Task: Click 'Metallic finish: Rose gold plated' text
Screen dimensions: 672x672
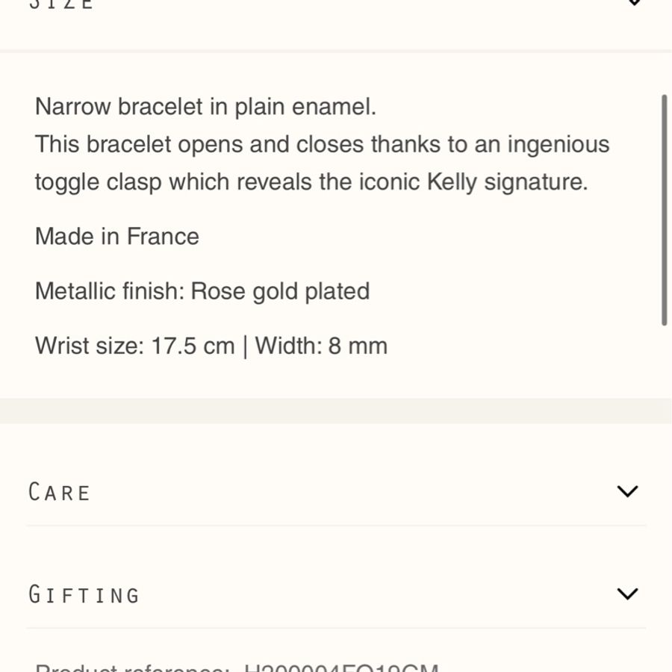Action: pyautogui.click(x=202, y=291)
